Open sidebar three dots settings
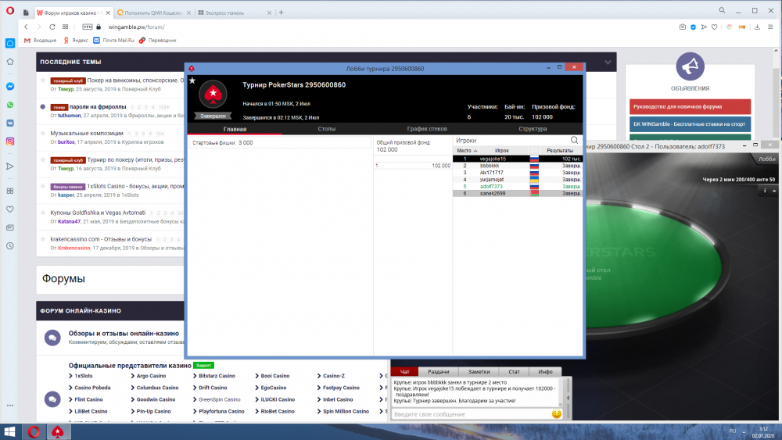This screenshot has width=782, height=440. pos(10,406)
